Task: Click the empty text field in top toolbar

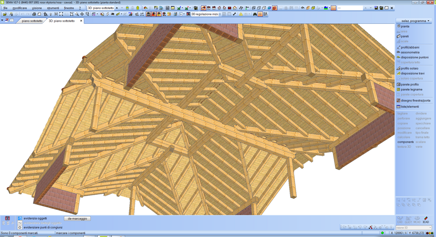Action: 350,8
